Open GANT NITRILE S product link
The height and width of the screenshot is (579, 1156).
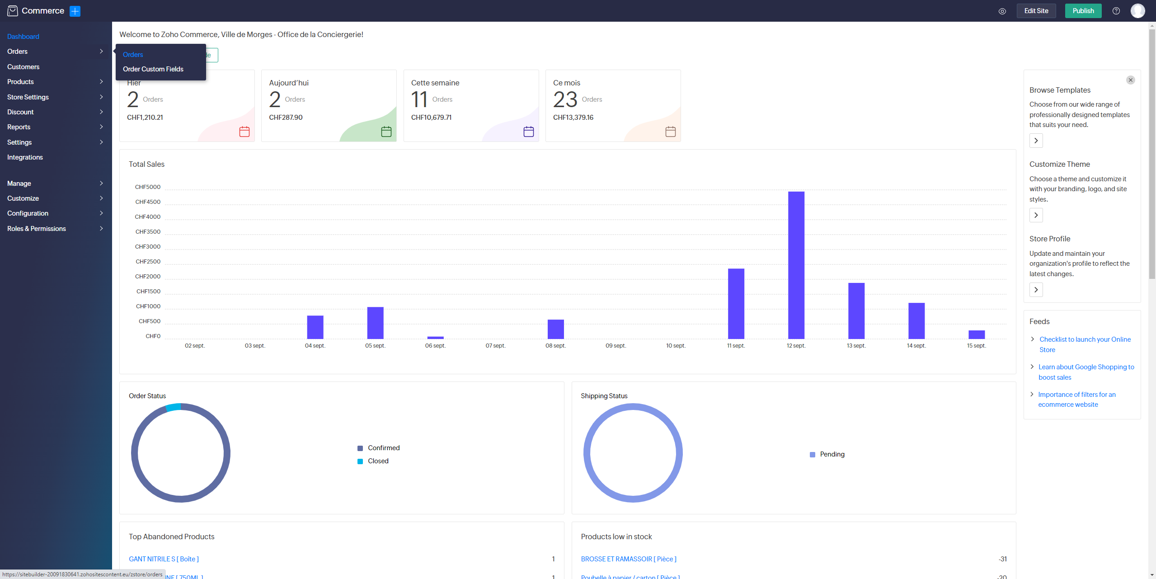(x=164, y=559)
